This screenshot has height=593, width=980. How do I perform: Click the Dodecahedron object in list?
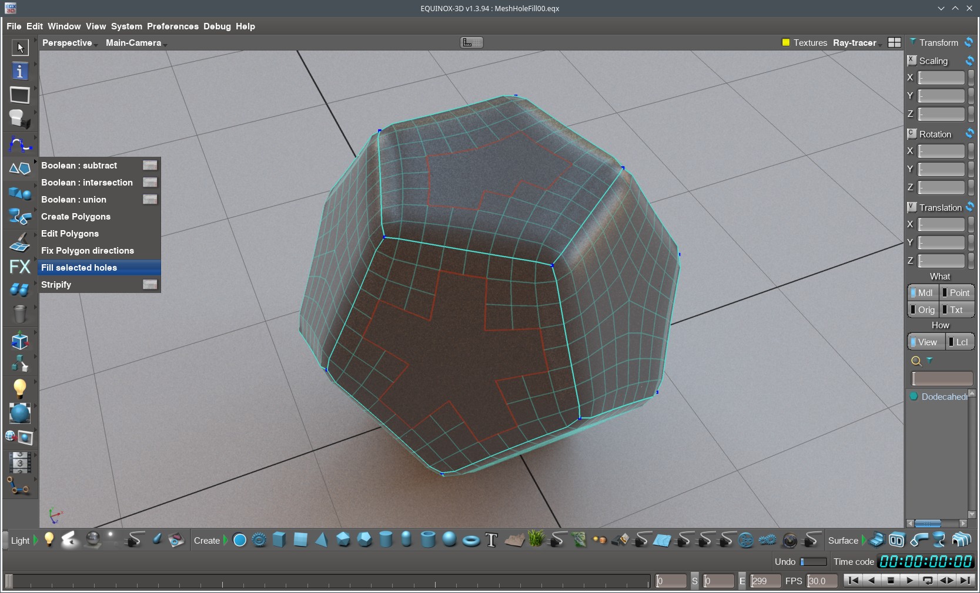pyautogui.click(x=943, y=397)
